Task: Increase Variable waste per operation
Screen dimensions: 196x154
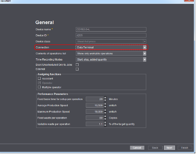Action: point(105,123)
